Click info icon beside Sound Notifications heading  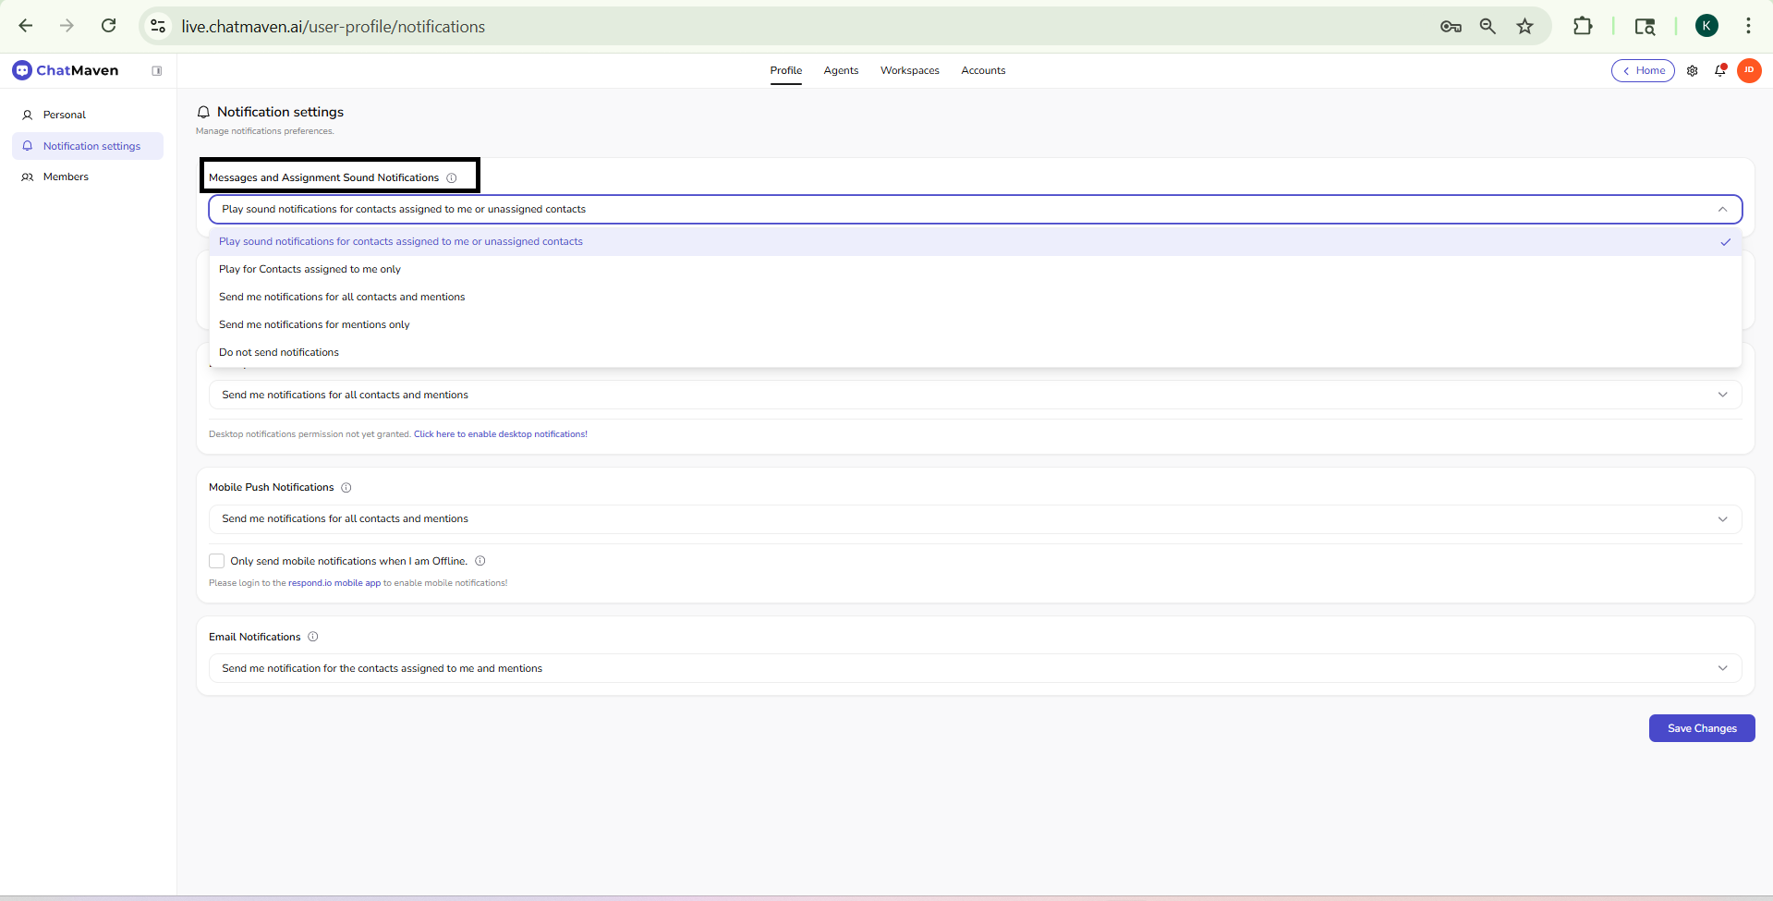click(452, 178)
